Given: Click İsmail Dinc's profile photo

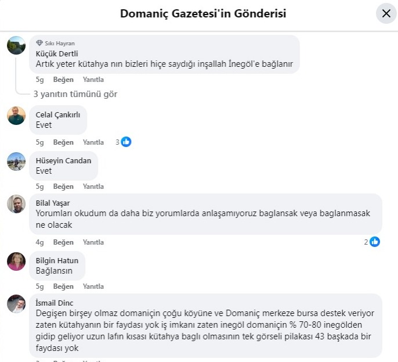Looking at the screenshot, I should click(x=16, y=304).
